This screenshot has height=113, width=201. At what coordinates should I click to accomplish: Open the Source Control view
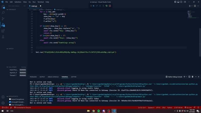(3, 19)
